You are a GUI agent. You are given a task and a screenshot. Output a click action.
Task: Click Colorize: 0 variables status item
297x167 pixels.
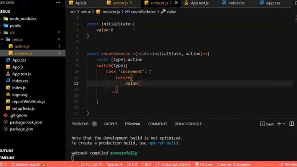pyautogui.click(x=234, y=164)
